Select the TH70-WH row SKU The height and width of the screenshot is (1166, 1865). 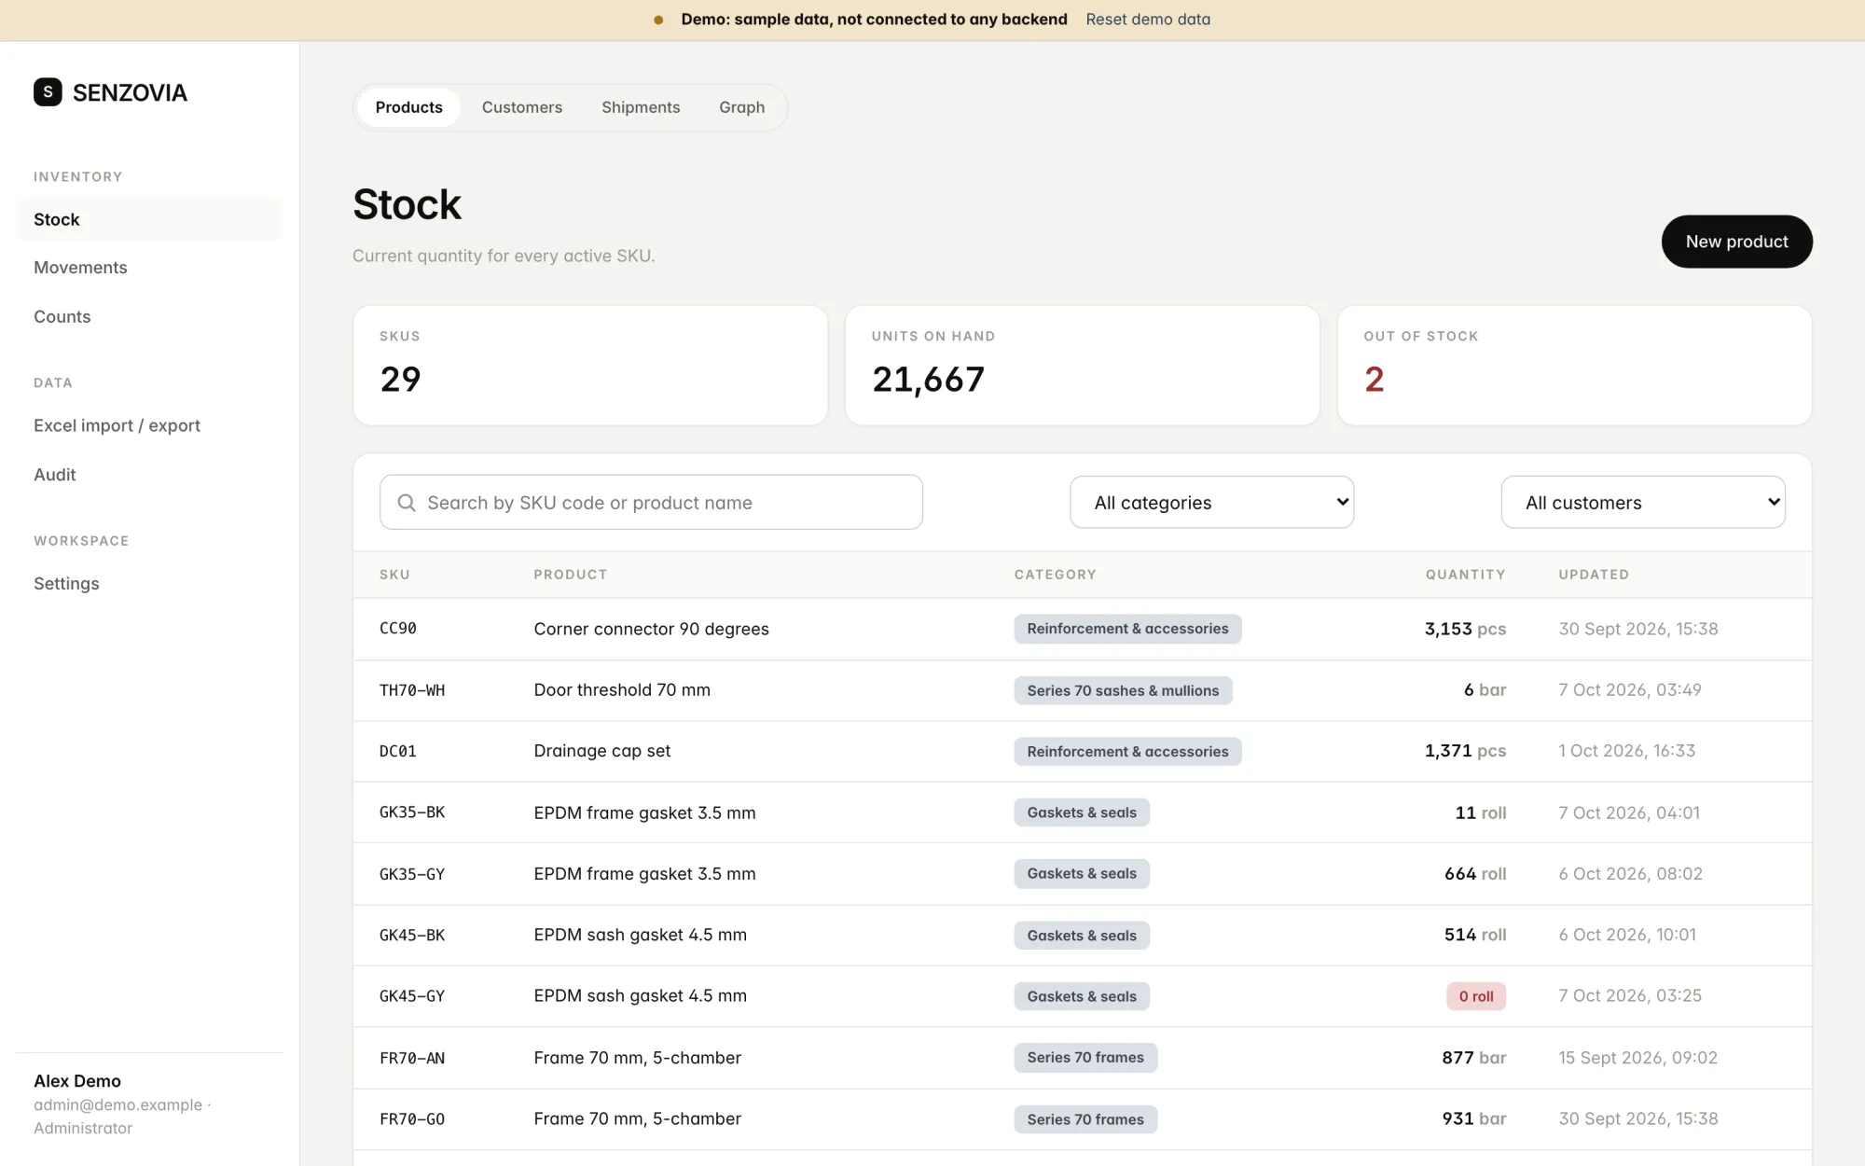(x=412, y=690)
